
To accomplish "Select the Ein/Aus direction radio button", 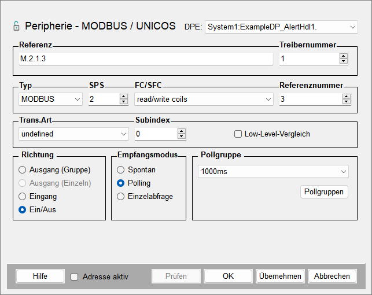I will [x=23, y=209].
